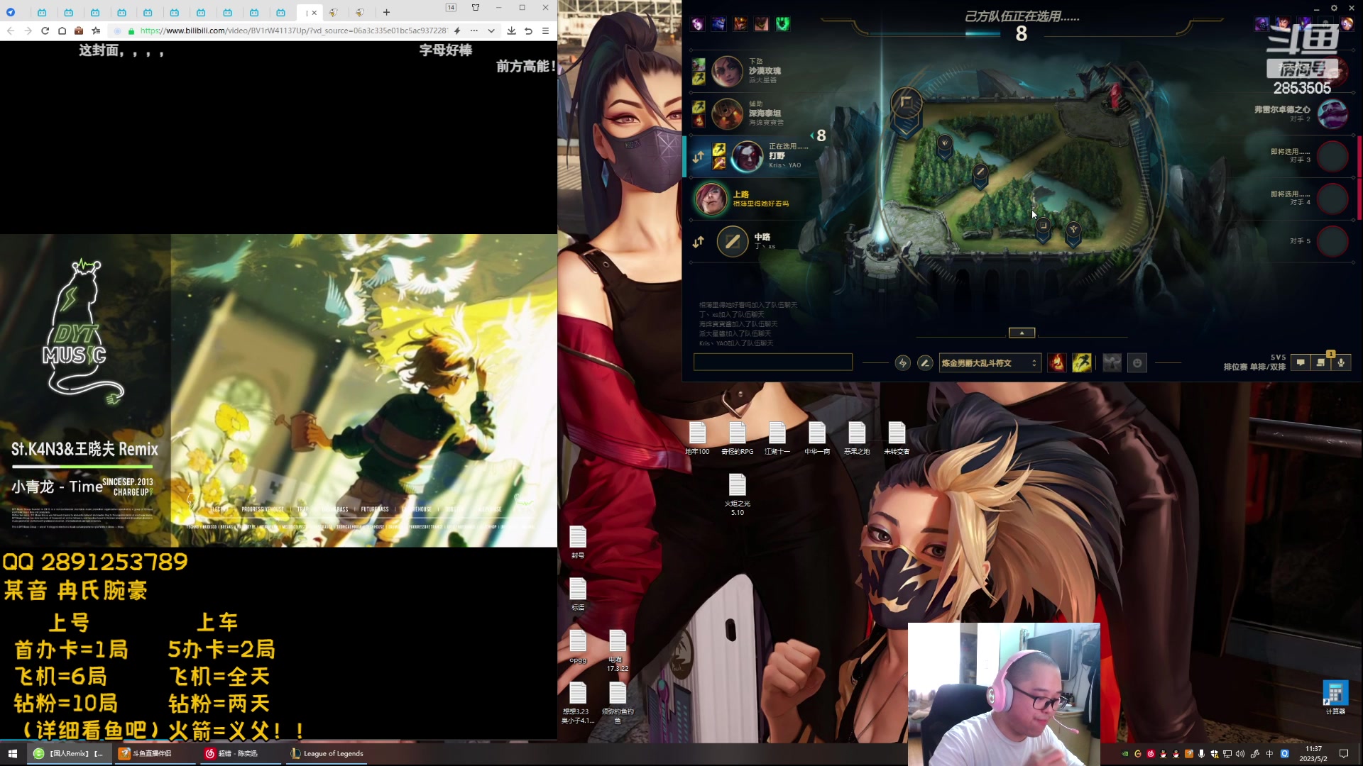Open the bookmarks star list icon
The height and width of the screenshot is (766, 1363).
(96, 30)
